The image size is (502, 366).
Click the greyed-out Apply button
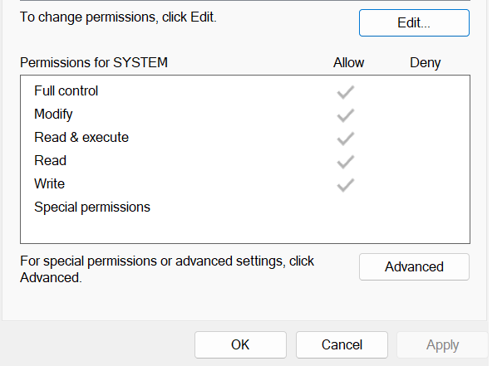coord(443,345)
